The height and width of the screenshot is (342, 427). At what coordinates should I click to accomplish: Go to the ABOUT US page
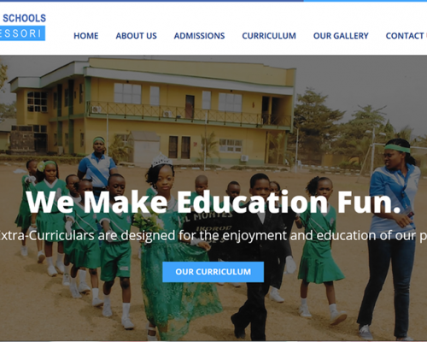click(136, 36)
